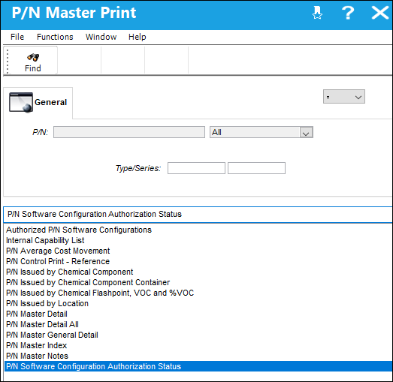
Task: Click the toolbar grip handle dots
Action: [x=8, y=62]
